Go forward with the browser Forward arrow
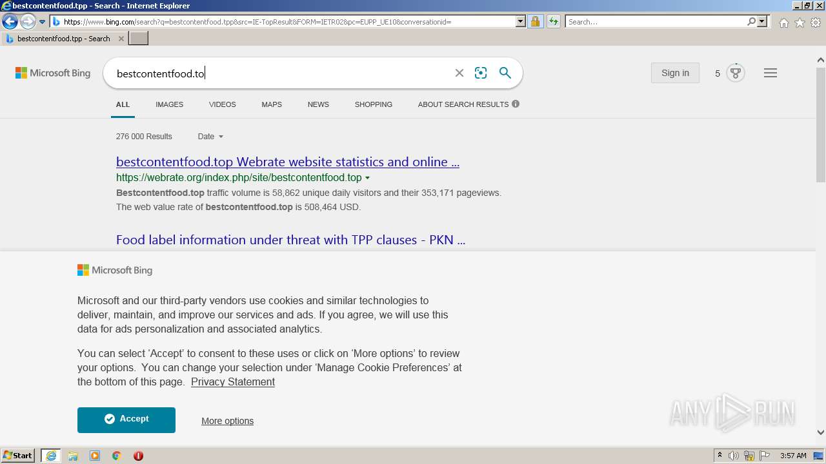 click(x=28, y=22)
